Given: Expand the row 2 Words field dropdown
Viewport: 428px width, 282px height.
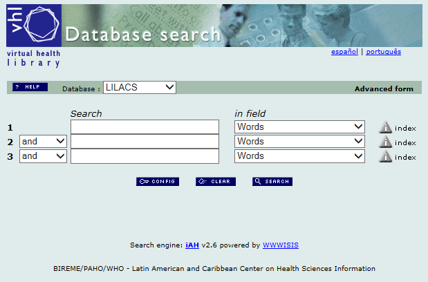Looking at the screenshot, I should click(299, 141).
